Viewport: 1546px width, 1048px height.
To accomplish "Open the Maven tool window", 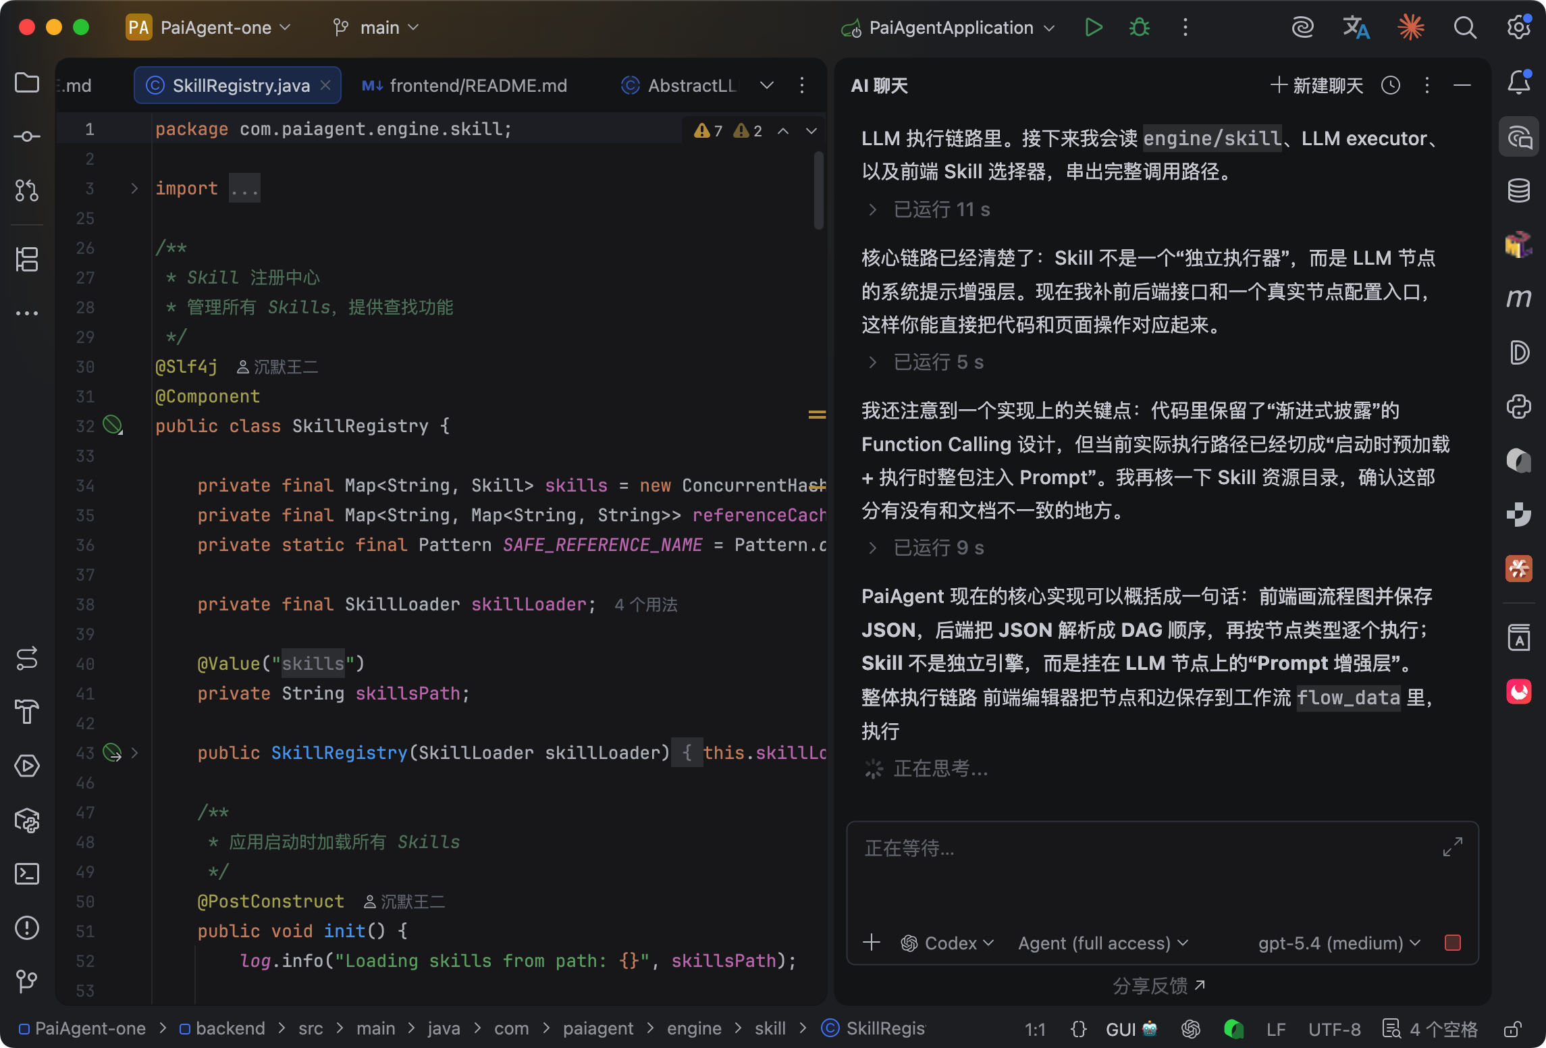I will point(1518,298).
